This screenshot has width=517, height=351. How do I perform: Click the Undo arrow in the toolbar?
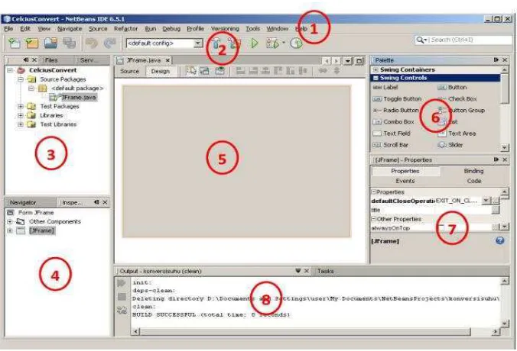click(92, 43)
